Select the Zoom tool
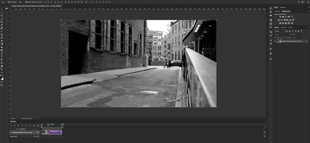 click(x=2, y=69)
